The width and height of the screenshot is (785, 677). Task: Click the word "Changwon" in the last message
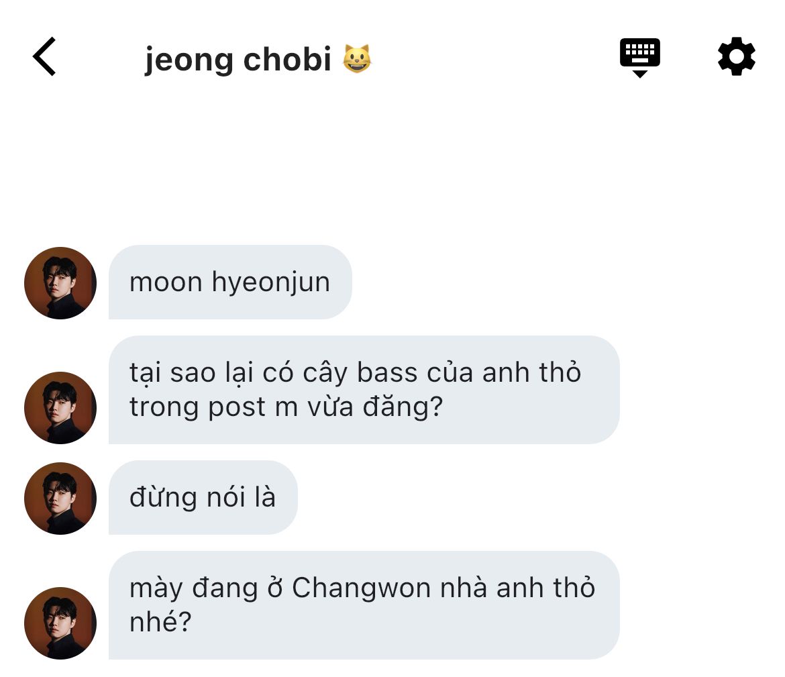361,588
